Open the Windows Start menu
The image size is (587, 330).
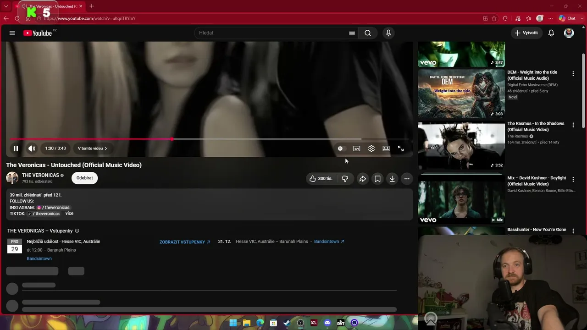[x=233, y=323]
